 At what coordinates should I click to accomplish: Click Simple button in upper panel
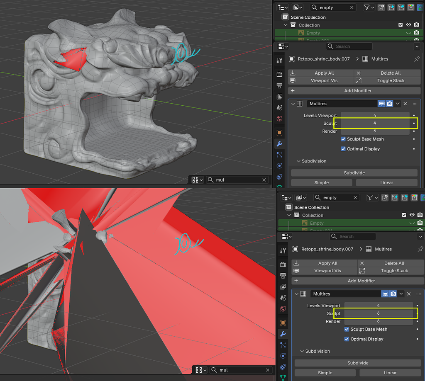[x=322, y=183]
